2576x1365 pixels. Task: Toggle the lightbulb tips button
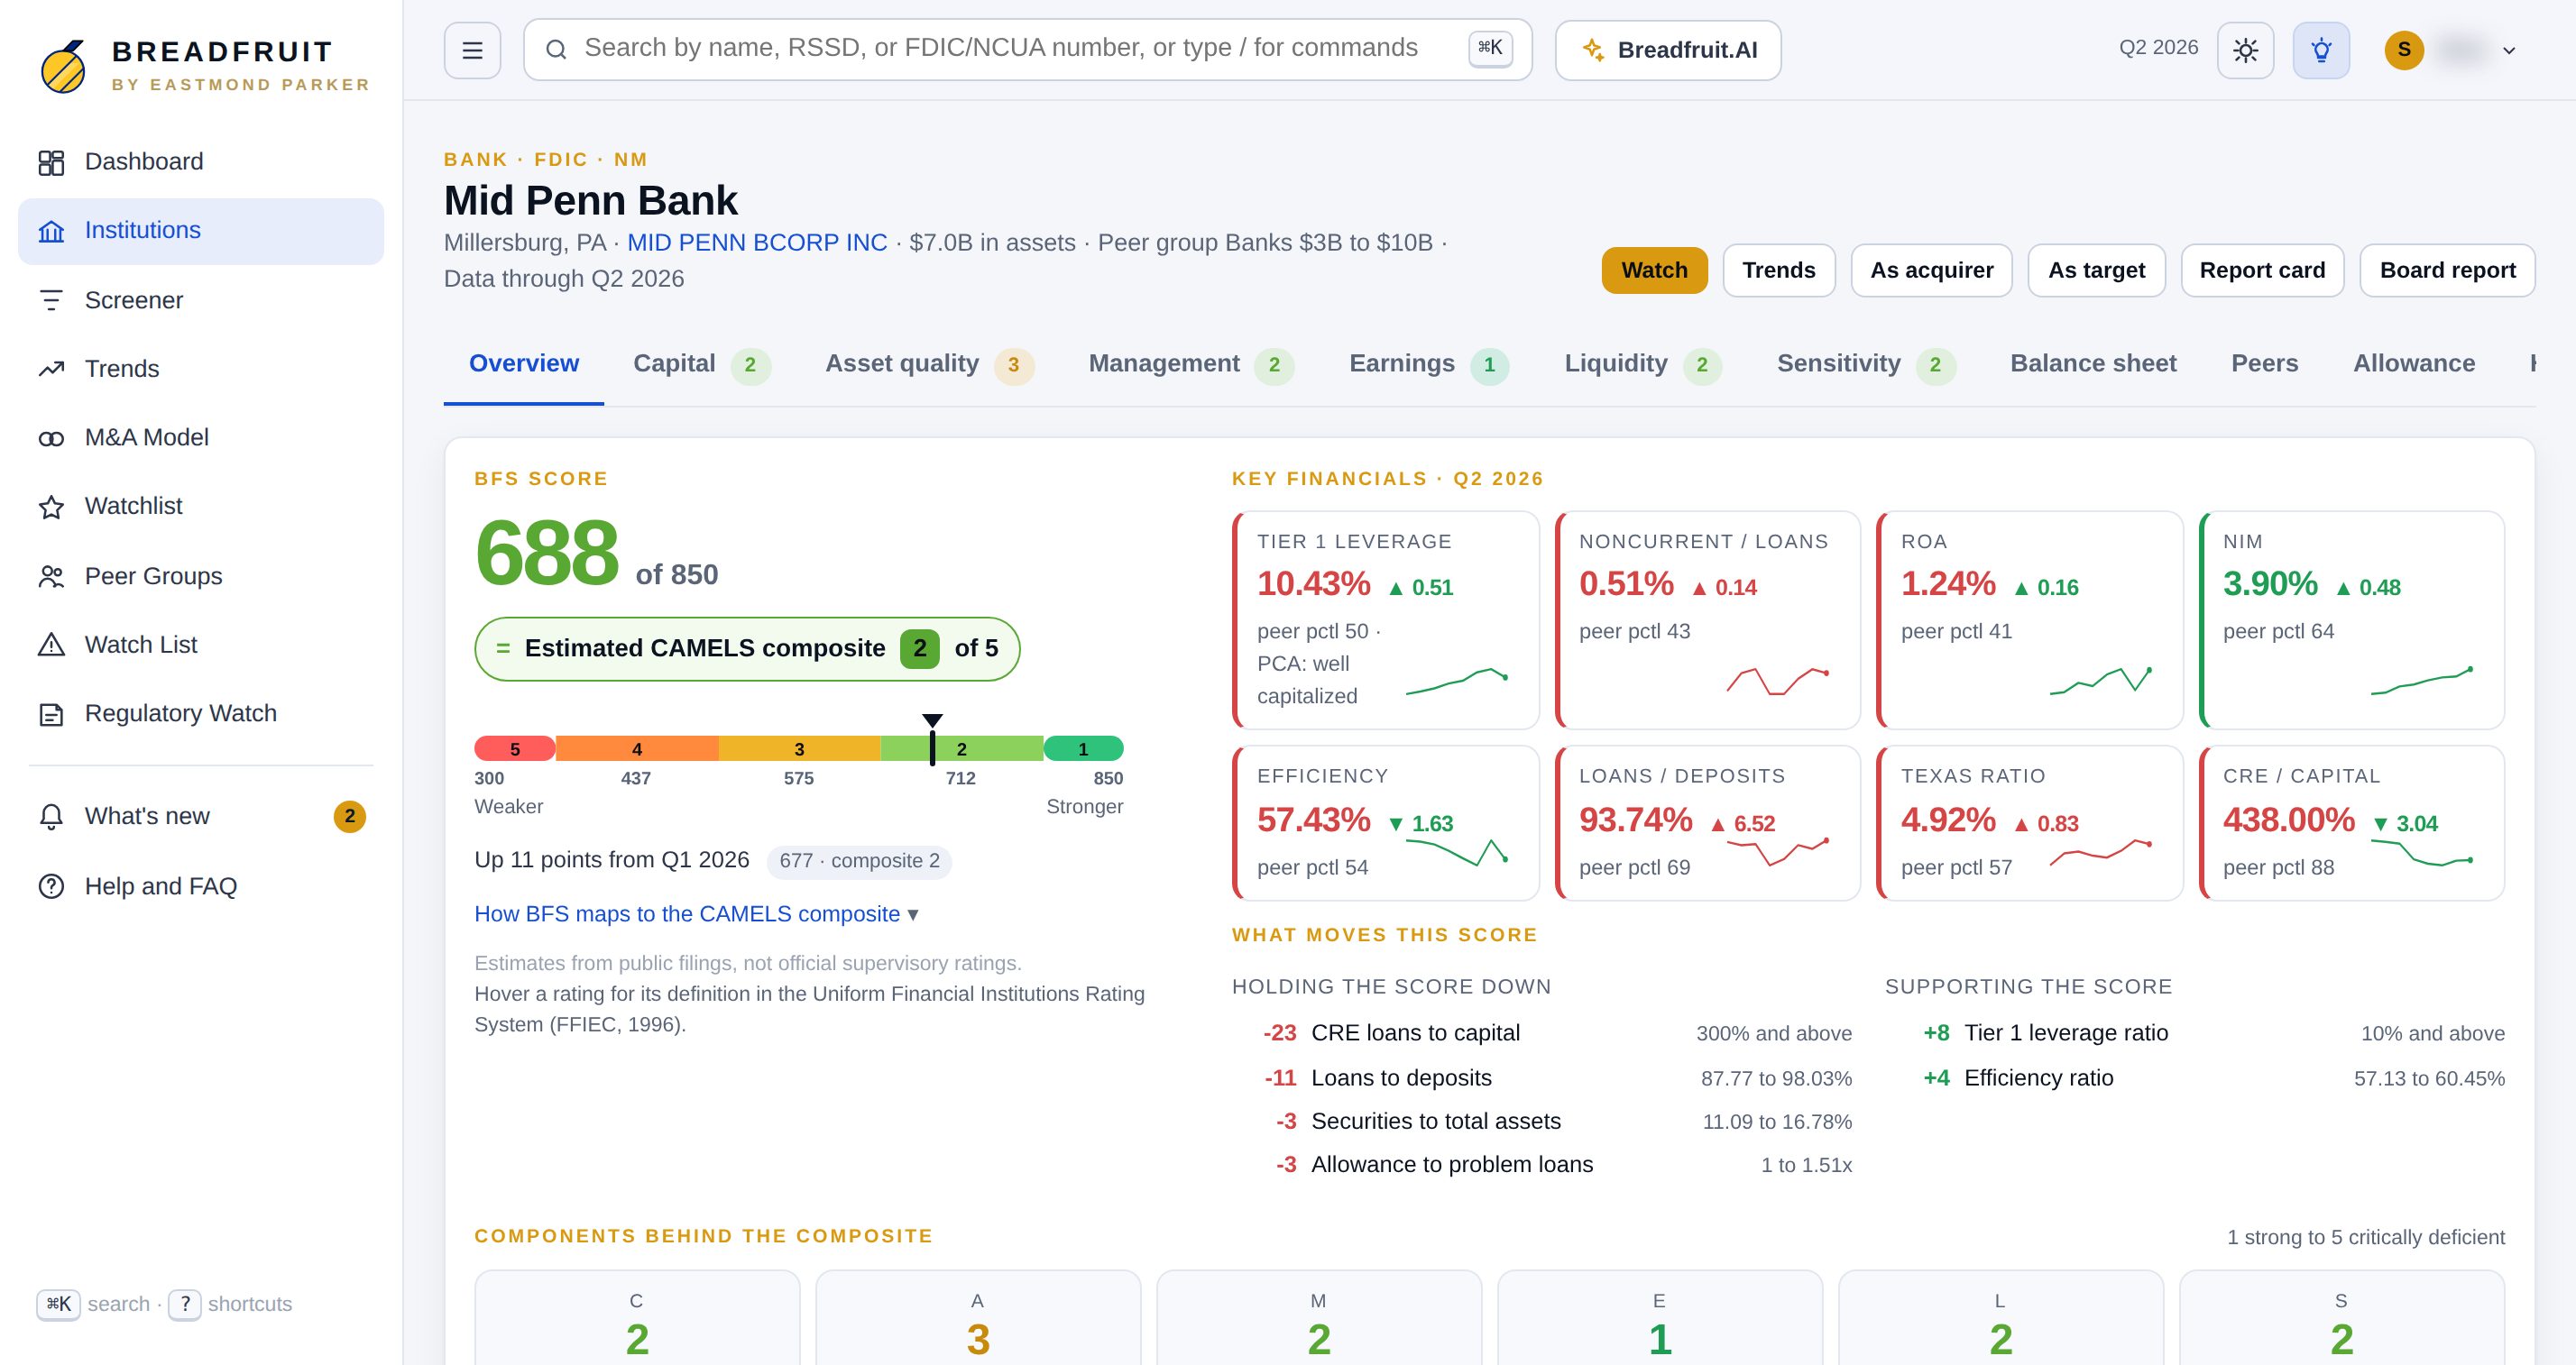click(2321, 50)
